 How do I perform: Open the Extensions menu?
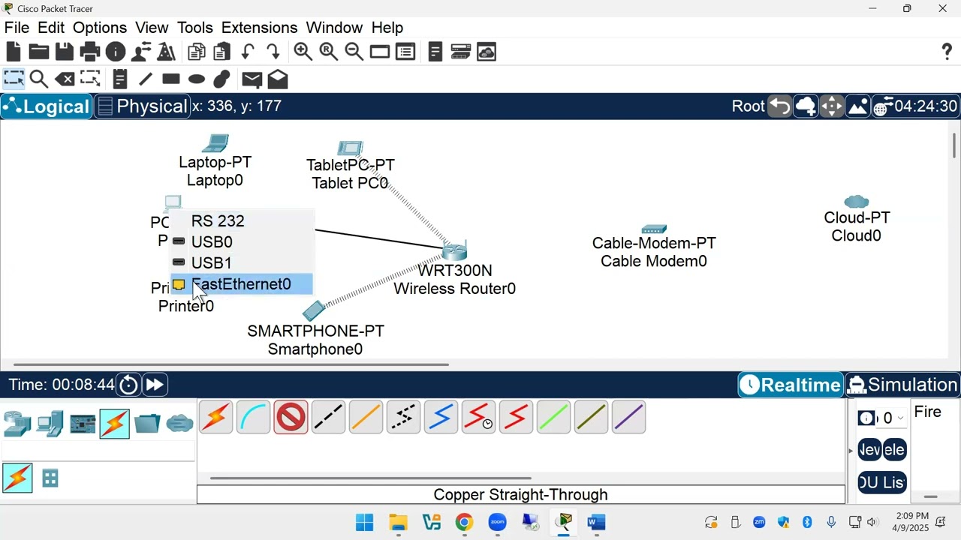(x=259, y=28)
